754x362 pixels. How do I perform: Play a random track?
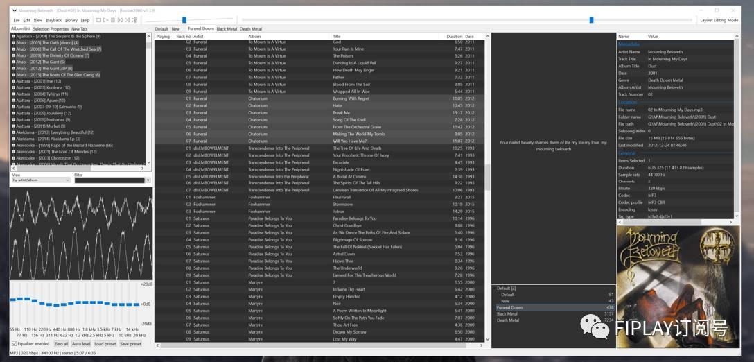click(134, 20)
